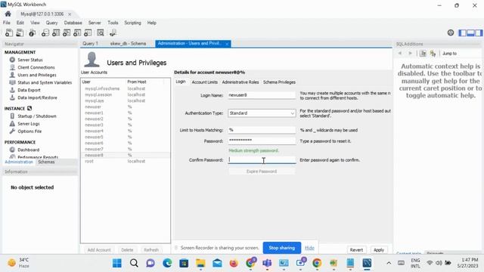Switch to the Administrative Roles tab
Image resolution: width=484 pixels, height=272 pixels.
(x=240, y=82)
